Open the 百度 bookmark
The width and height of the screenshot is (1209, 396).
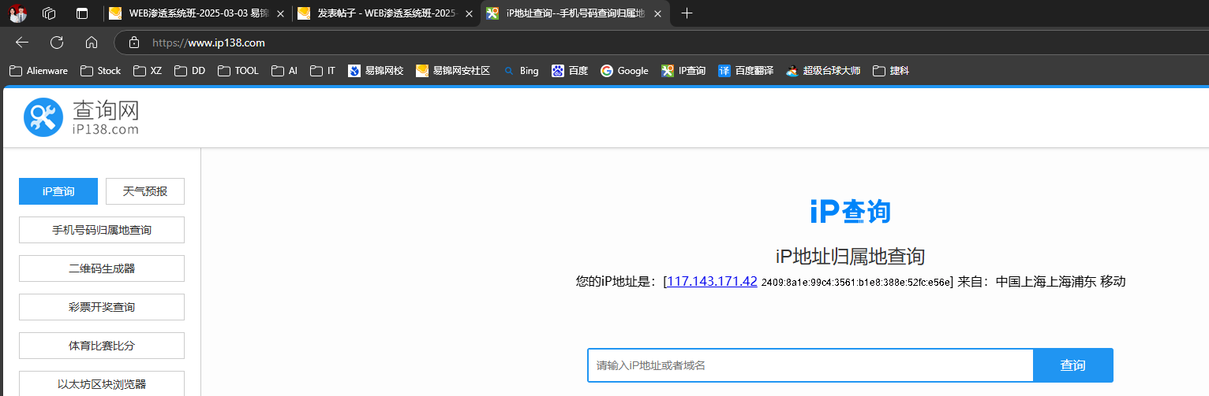coord(570,71)
